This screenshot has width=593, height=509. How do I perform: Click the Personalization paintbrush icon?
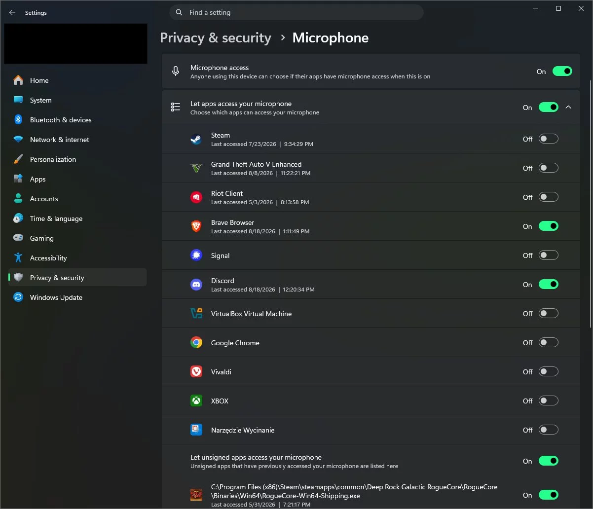coord(18,159)
